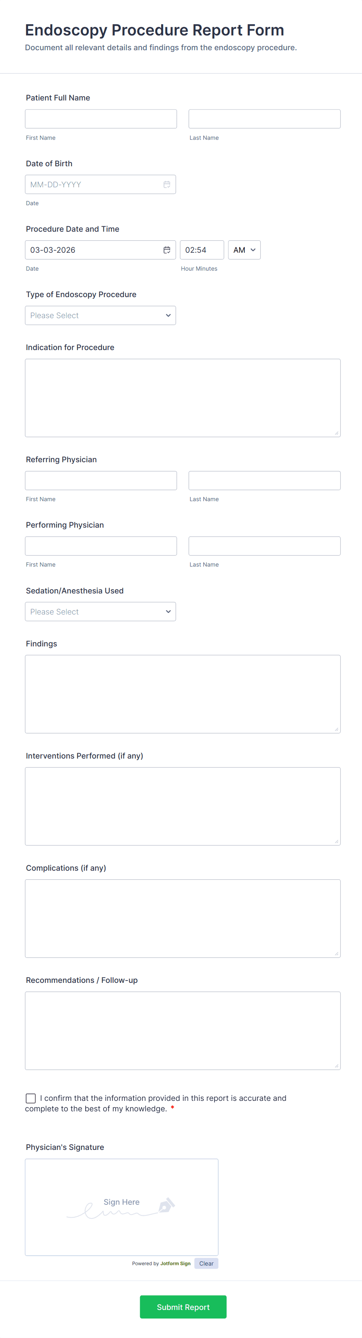Edit the Hour Minutes time field
Screen dimensions: 362x1338
click(202, 250)
